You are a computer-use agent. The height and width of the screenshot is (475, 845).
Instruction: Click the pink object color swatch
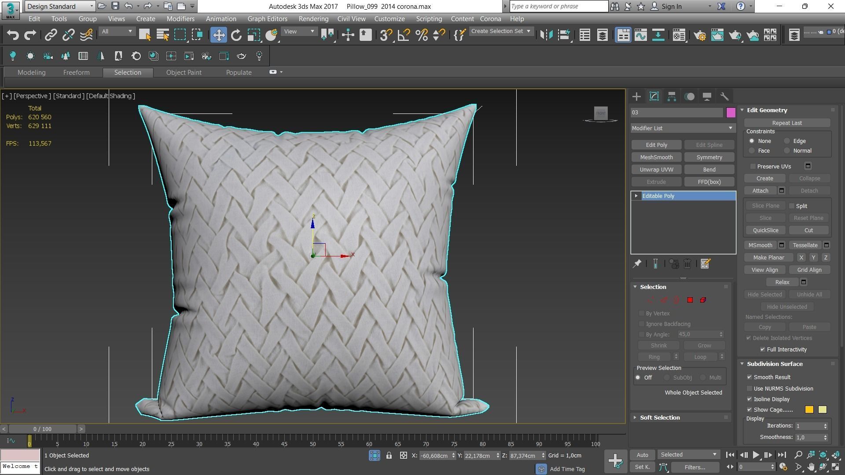coord(731,113)
